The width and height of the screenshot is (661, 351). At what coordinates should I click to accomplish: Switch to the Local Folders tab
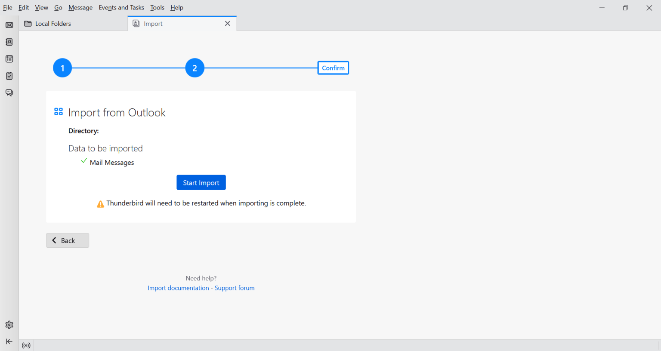tap(53, 24)
